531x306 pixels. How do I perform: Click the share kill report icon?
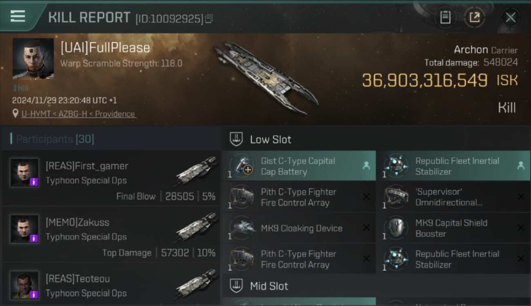pos(474,18)
